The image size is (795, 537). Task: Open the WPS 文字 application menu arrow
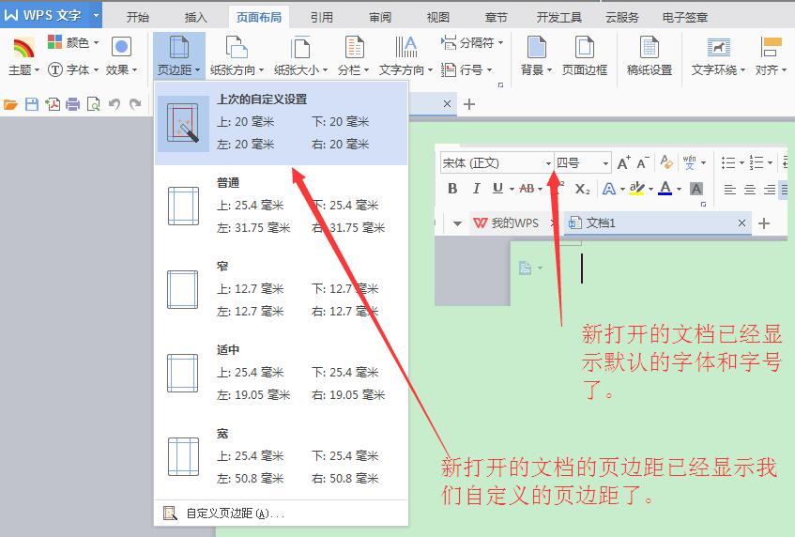pos(97,15)
